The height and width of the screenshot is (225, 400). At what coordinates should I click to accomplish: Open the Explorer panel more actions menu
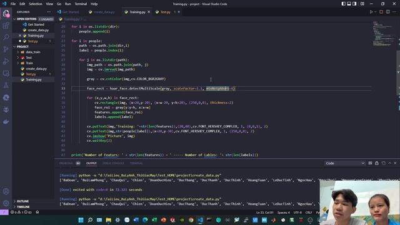click(x=49, y=12)
